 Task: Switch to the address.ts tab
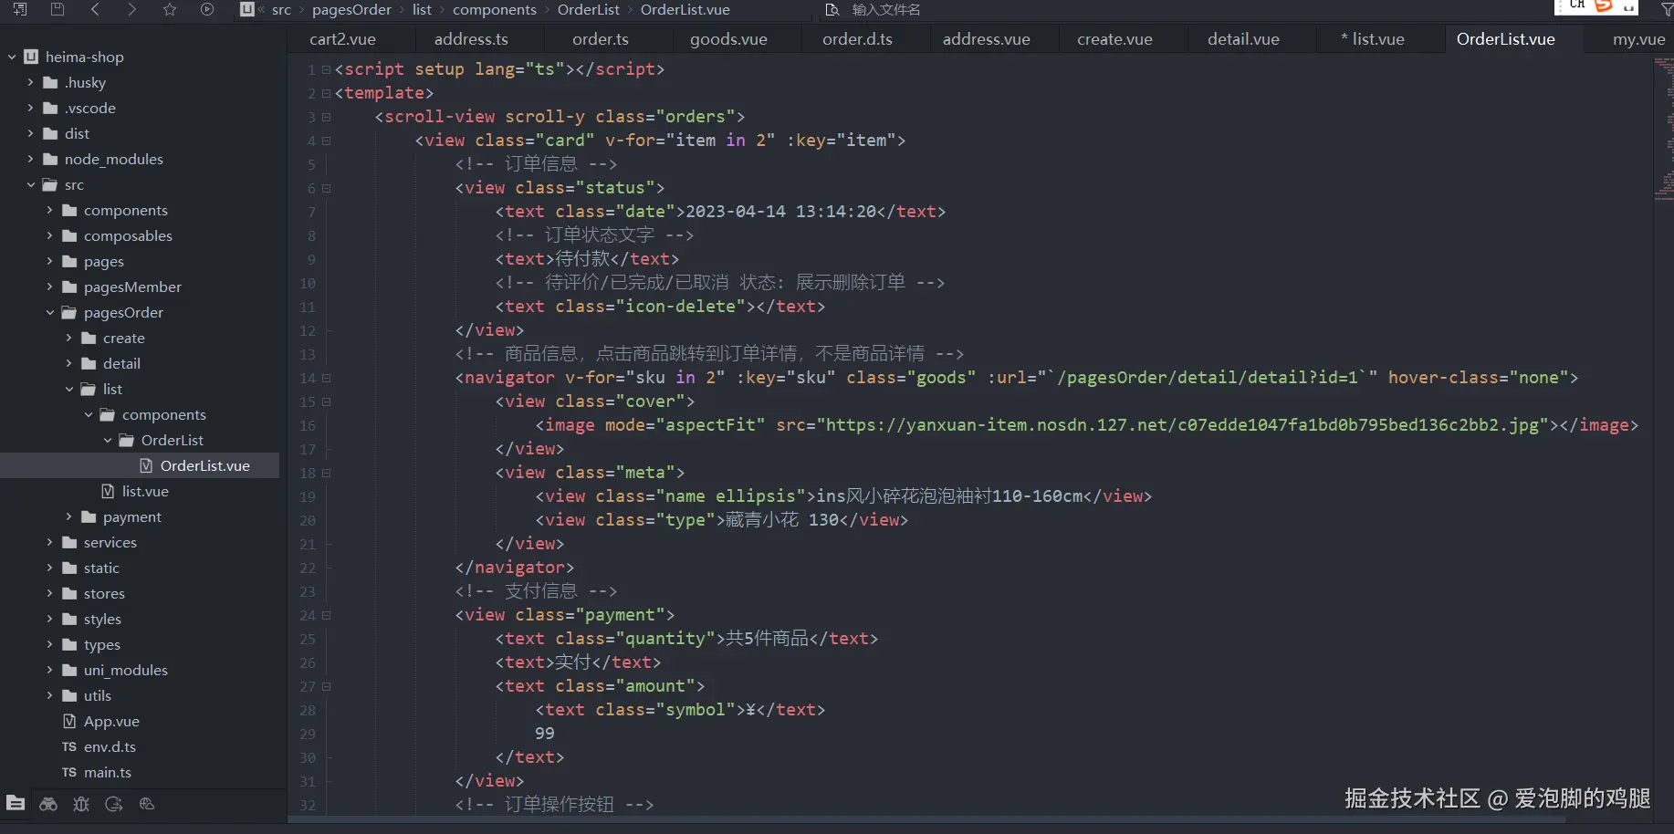point(471,39)
